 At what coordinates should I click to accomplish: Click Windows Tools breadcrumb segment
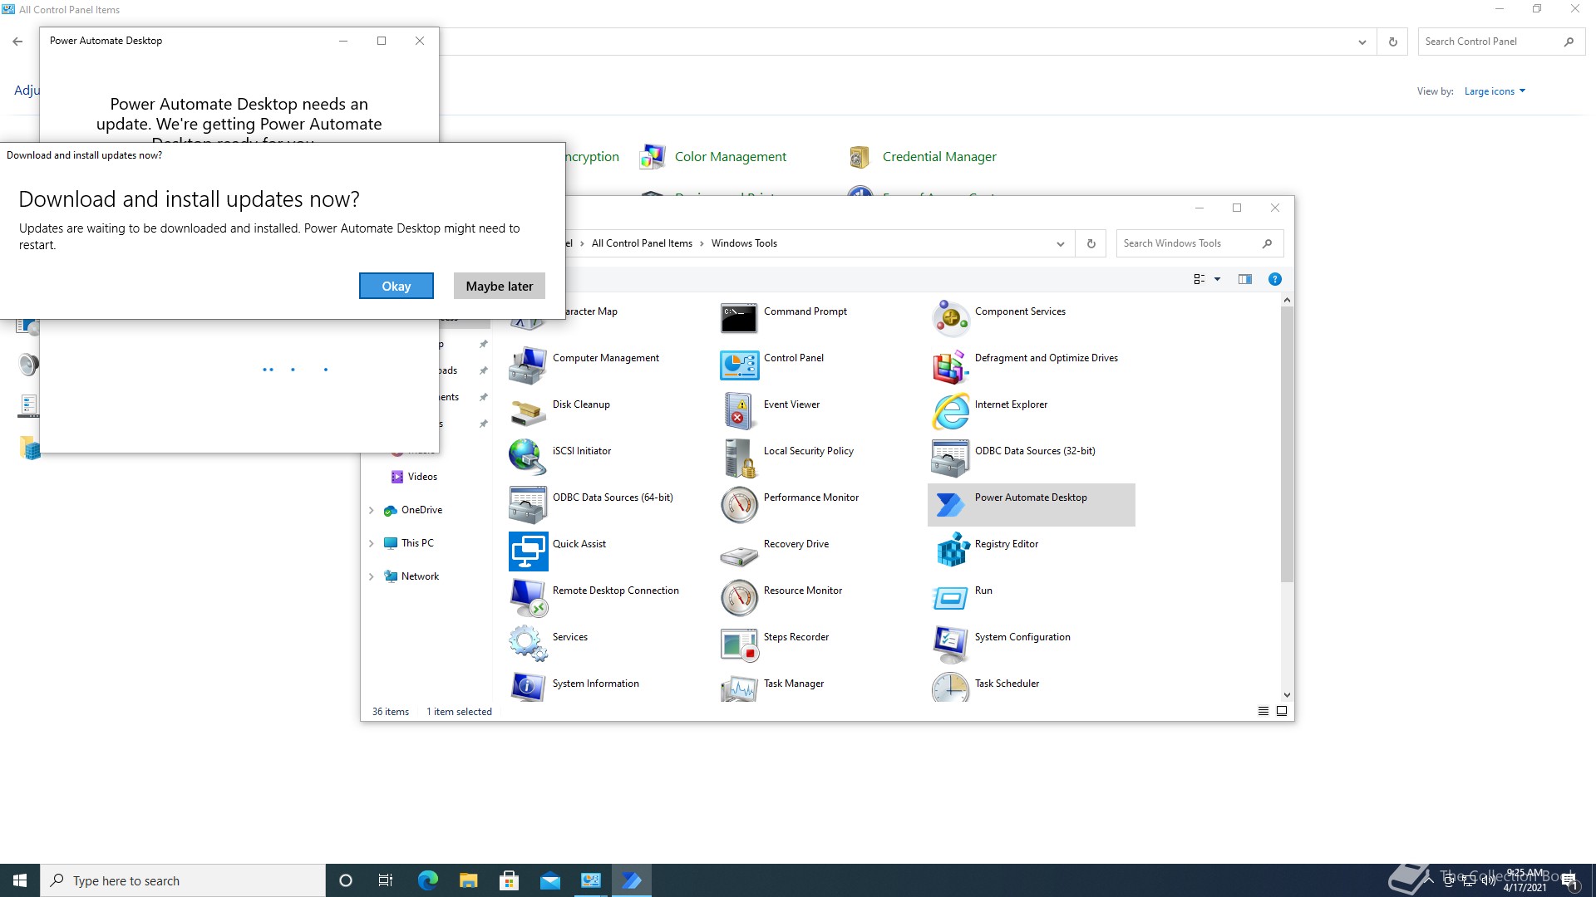point(744,243)
